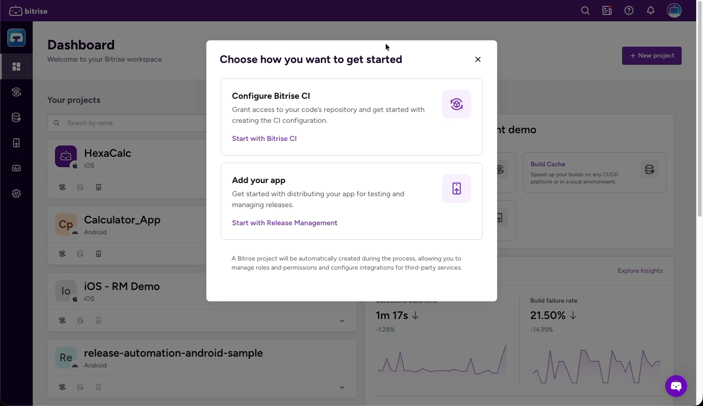Viewport: 703px width, 406px height.
Task: Open HexaCalc CI icon
Action: pyautogui.click(x=62, y=187)
